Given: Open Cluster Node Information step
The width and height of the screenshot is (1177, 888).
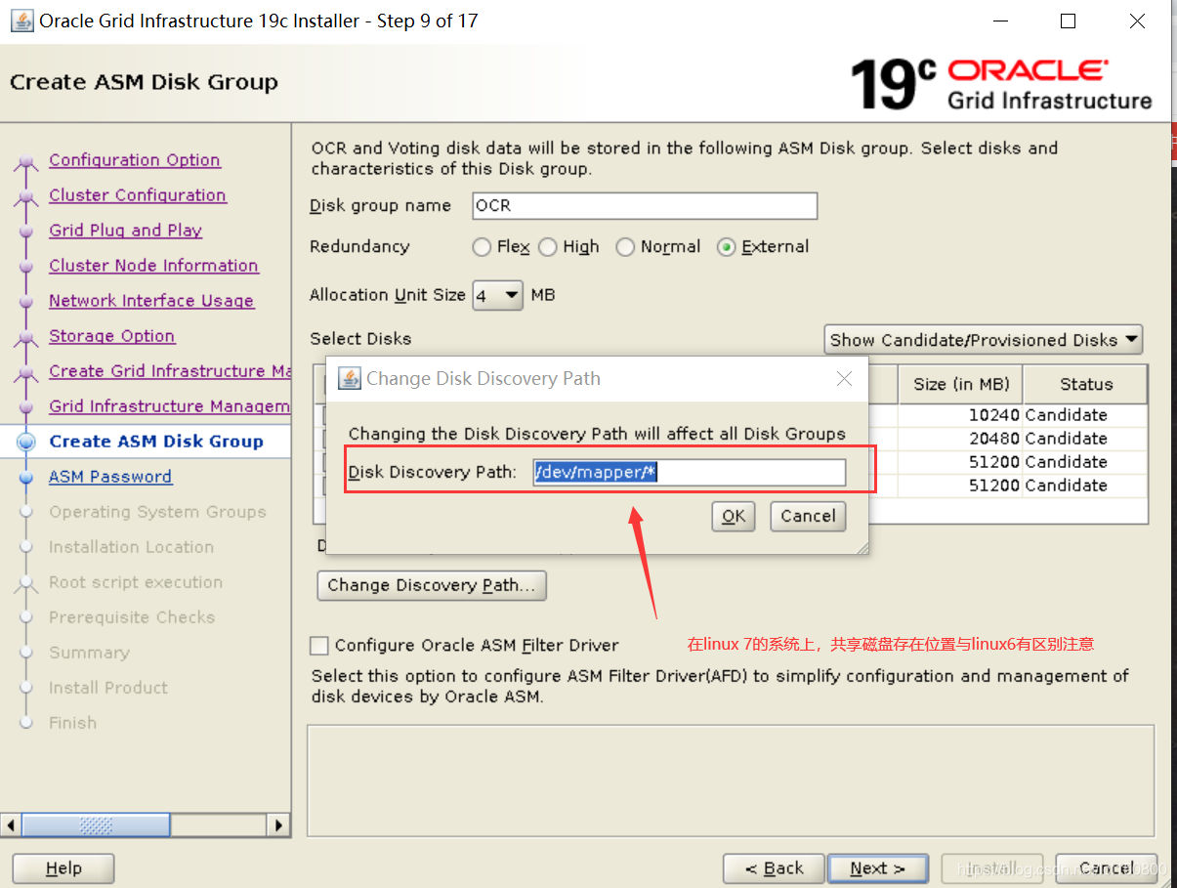Looking at the screenshot, I should coord(153,266).
